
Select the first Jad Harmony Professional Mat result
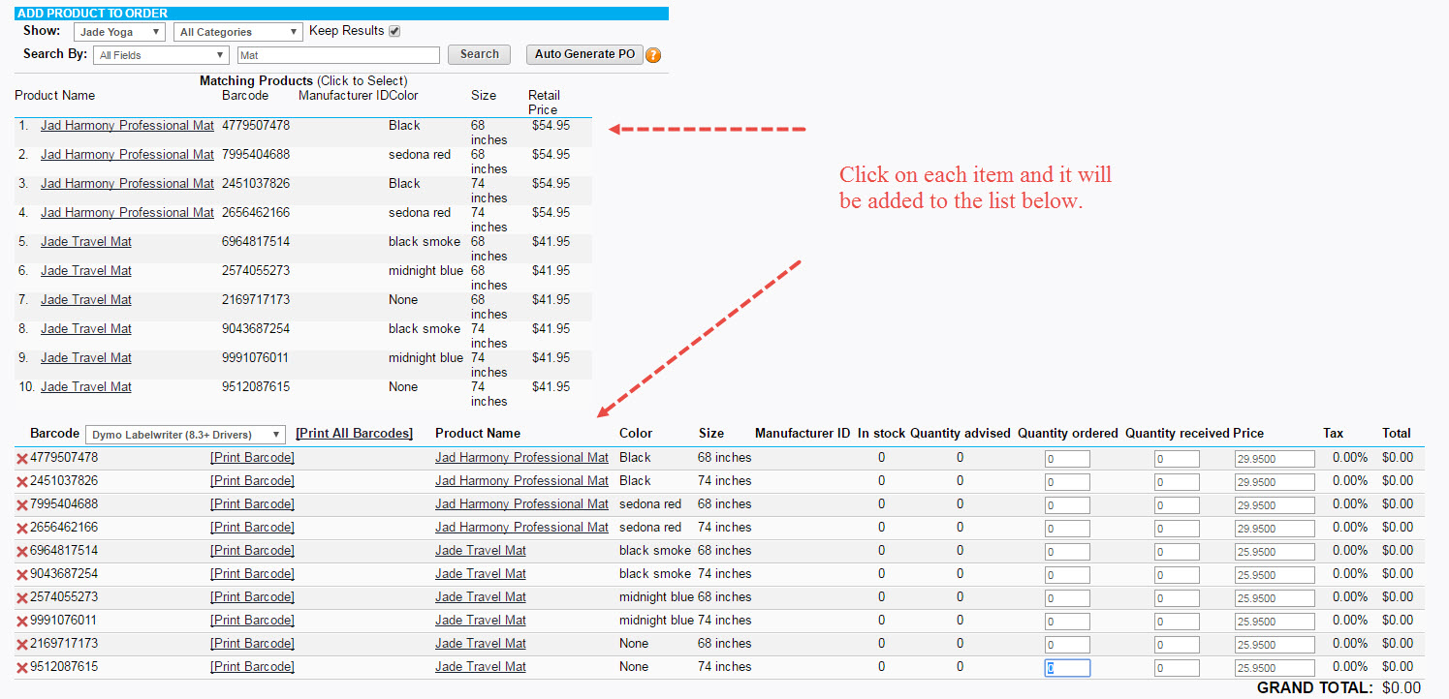point(127,125)
